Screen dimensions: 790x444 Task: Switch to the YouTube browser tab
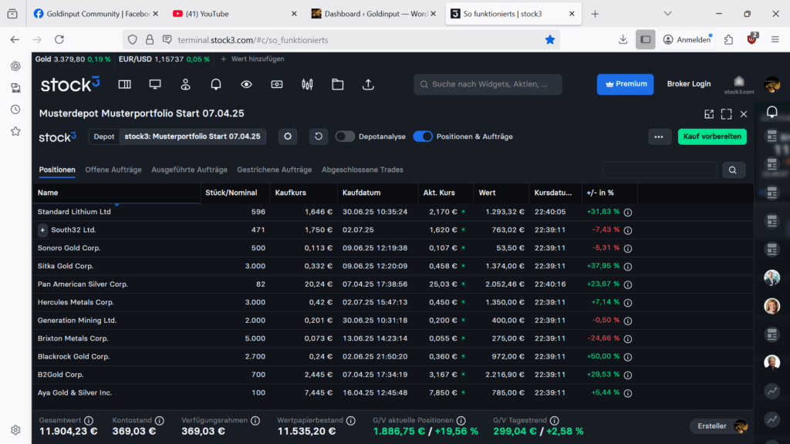pyautogui.click(x=233, y=14)
